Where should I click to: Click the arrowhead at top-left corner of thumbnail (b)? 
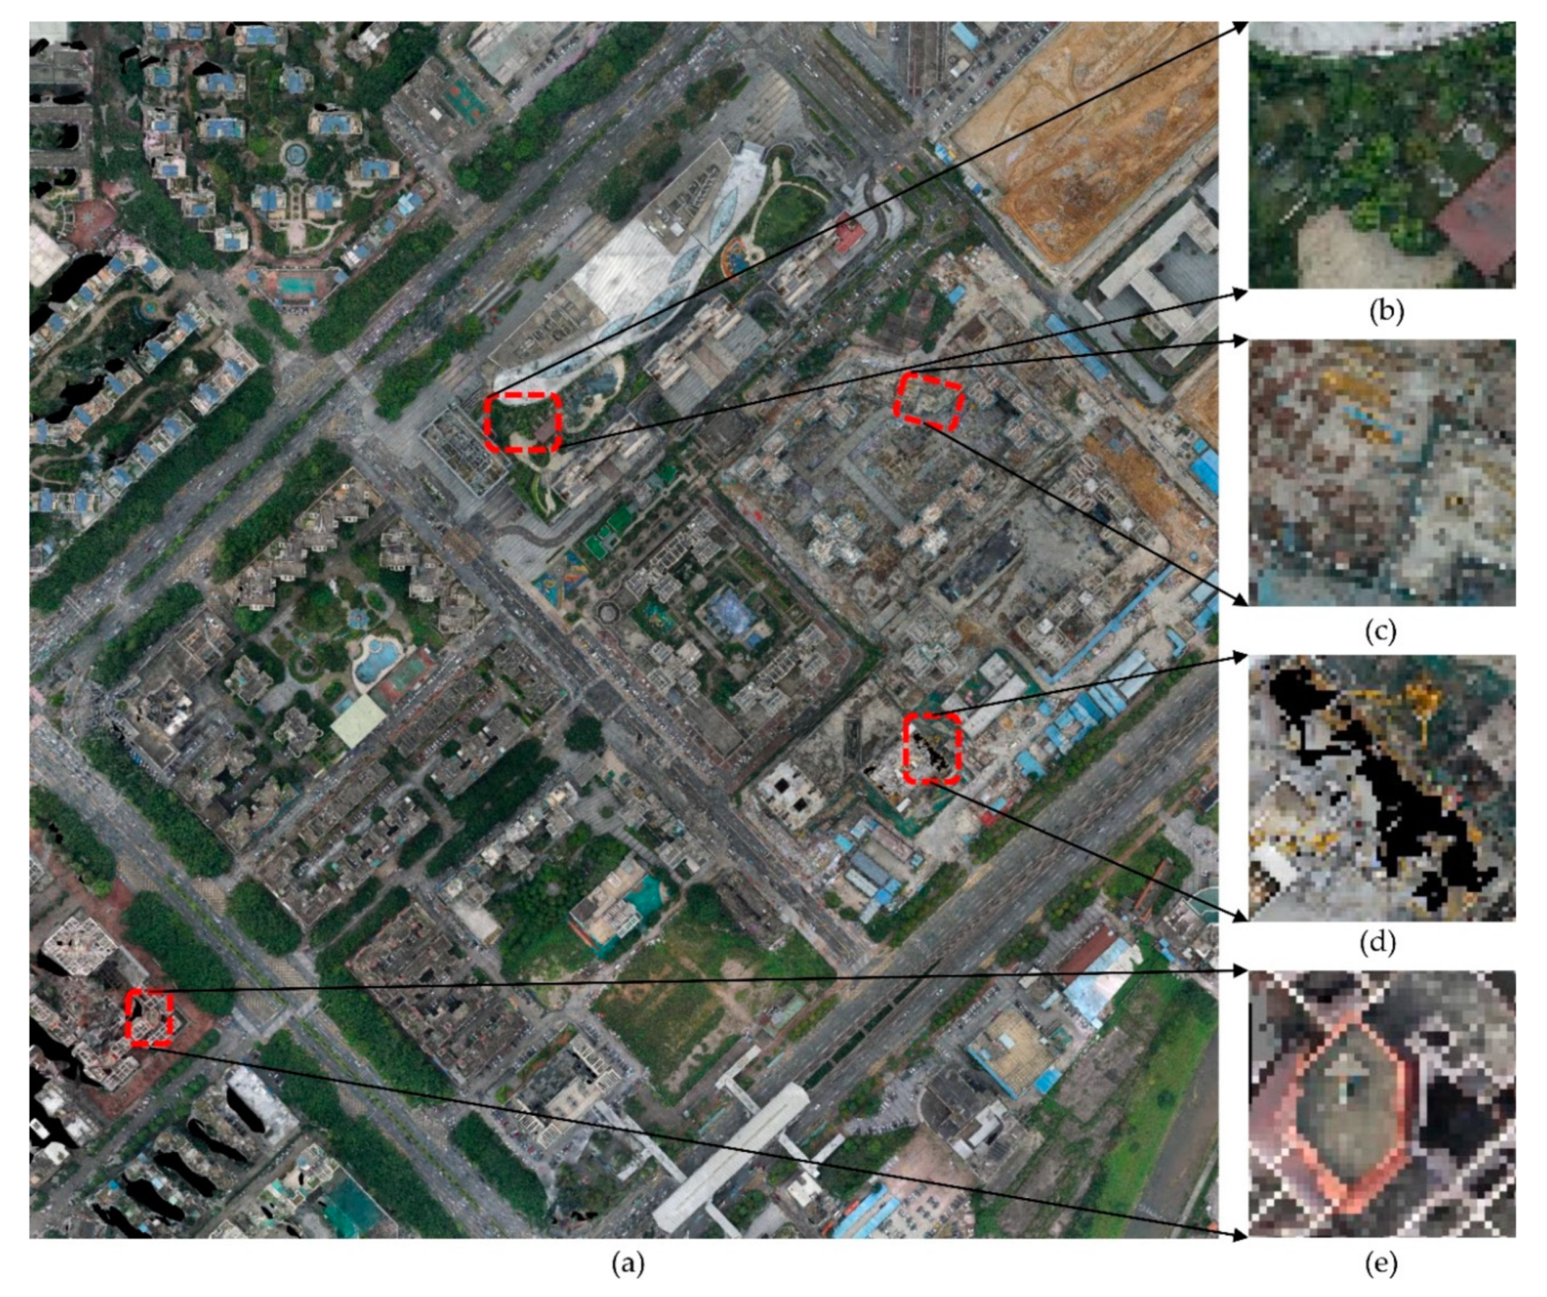(1241, 26)
